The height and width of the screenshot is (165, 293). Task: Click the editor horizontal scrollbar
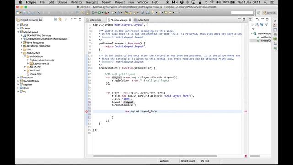[155, 156]
